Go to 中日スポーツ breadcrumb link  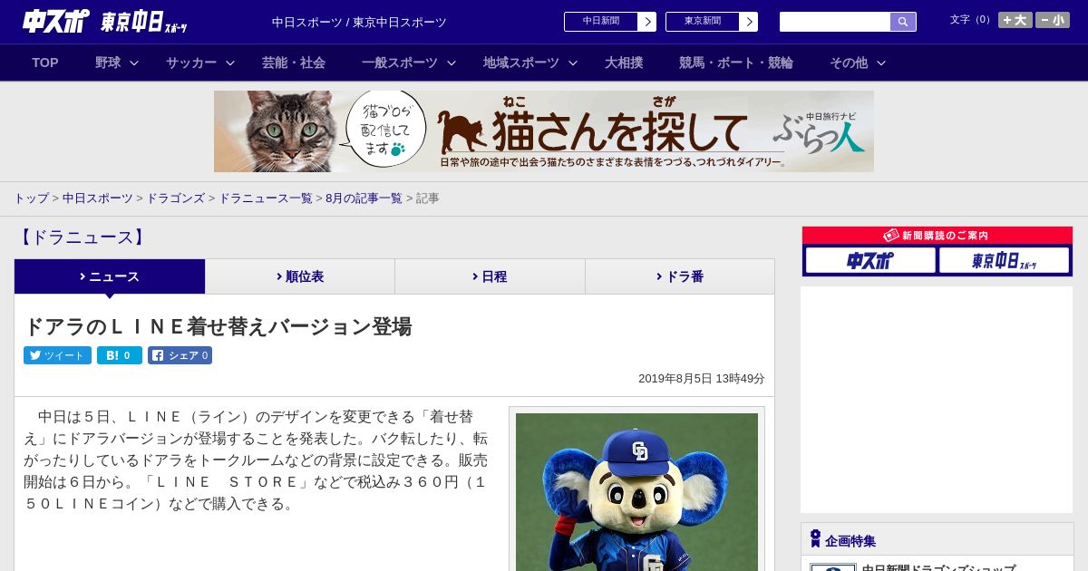point(98,198)
